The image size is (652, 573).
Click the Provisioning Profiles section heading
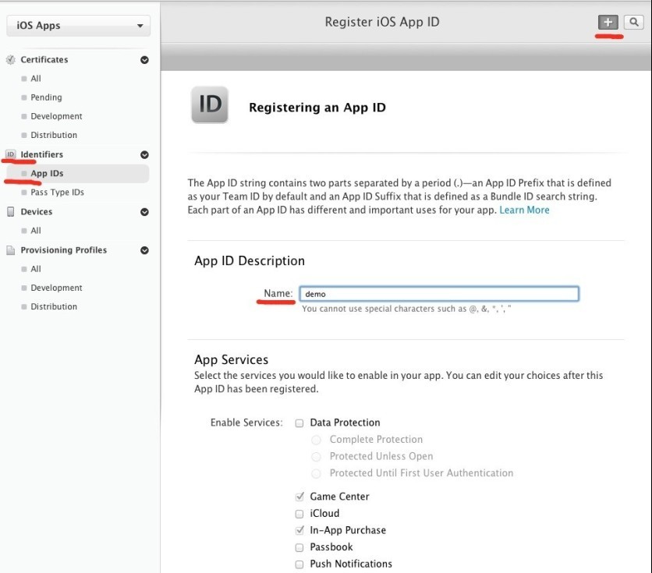64,250
